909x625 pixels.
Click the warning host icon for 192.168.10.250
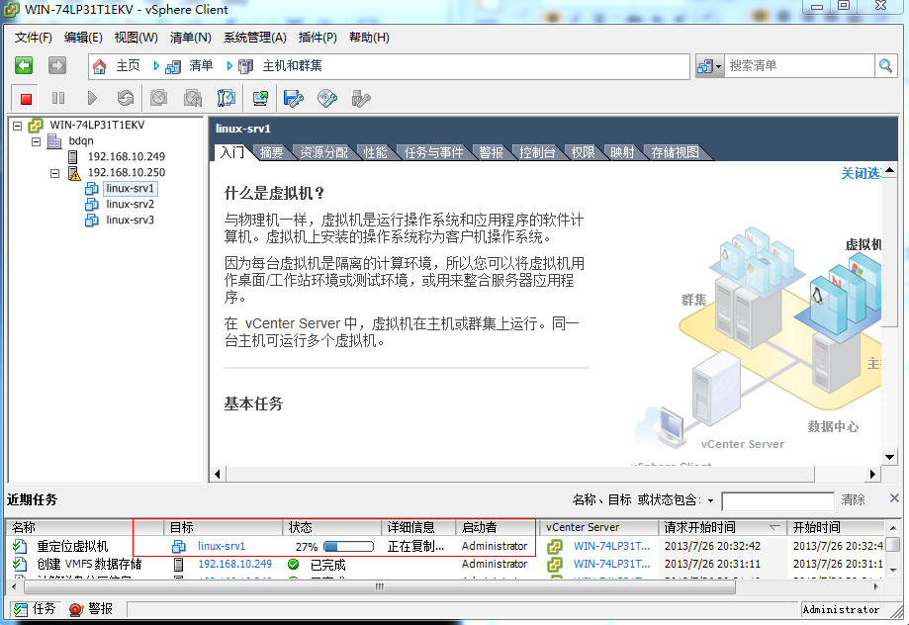[x=74, y=173]
